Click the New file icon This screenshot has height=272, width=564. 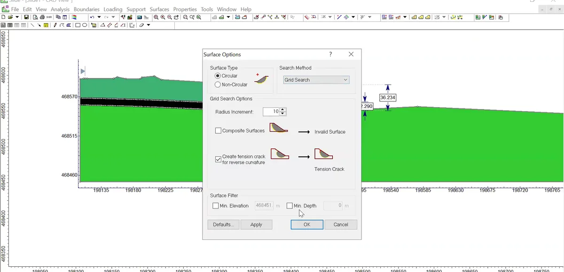point(3,17)
